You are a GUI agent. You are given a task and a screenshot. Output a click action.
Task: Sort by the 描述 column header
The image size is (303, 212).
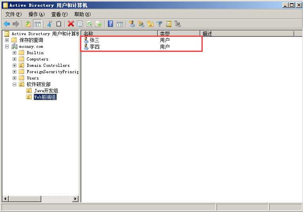point(247,34)
